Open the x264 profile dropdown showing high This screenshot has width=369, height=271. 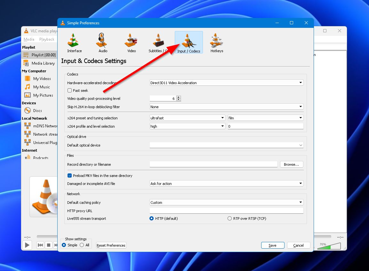pos(188,126)
